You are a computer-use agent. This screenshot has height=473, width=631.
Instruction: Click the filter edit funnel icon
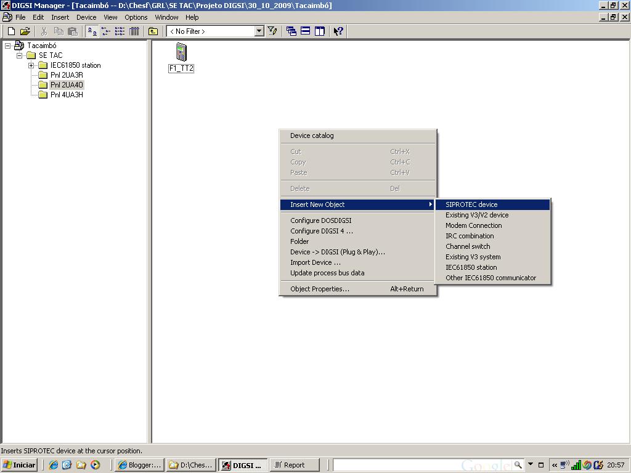tap(272, 31)
